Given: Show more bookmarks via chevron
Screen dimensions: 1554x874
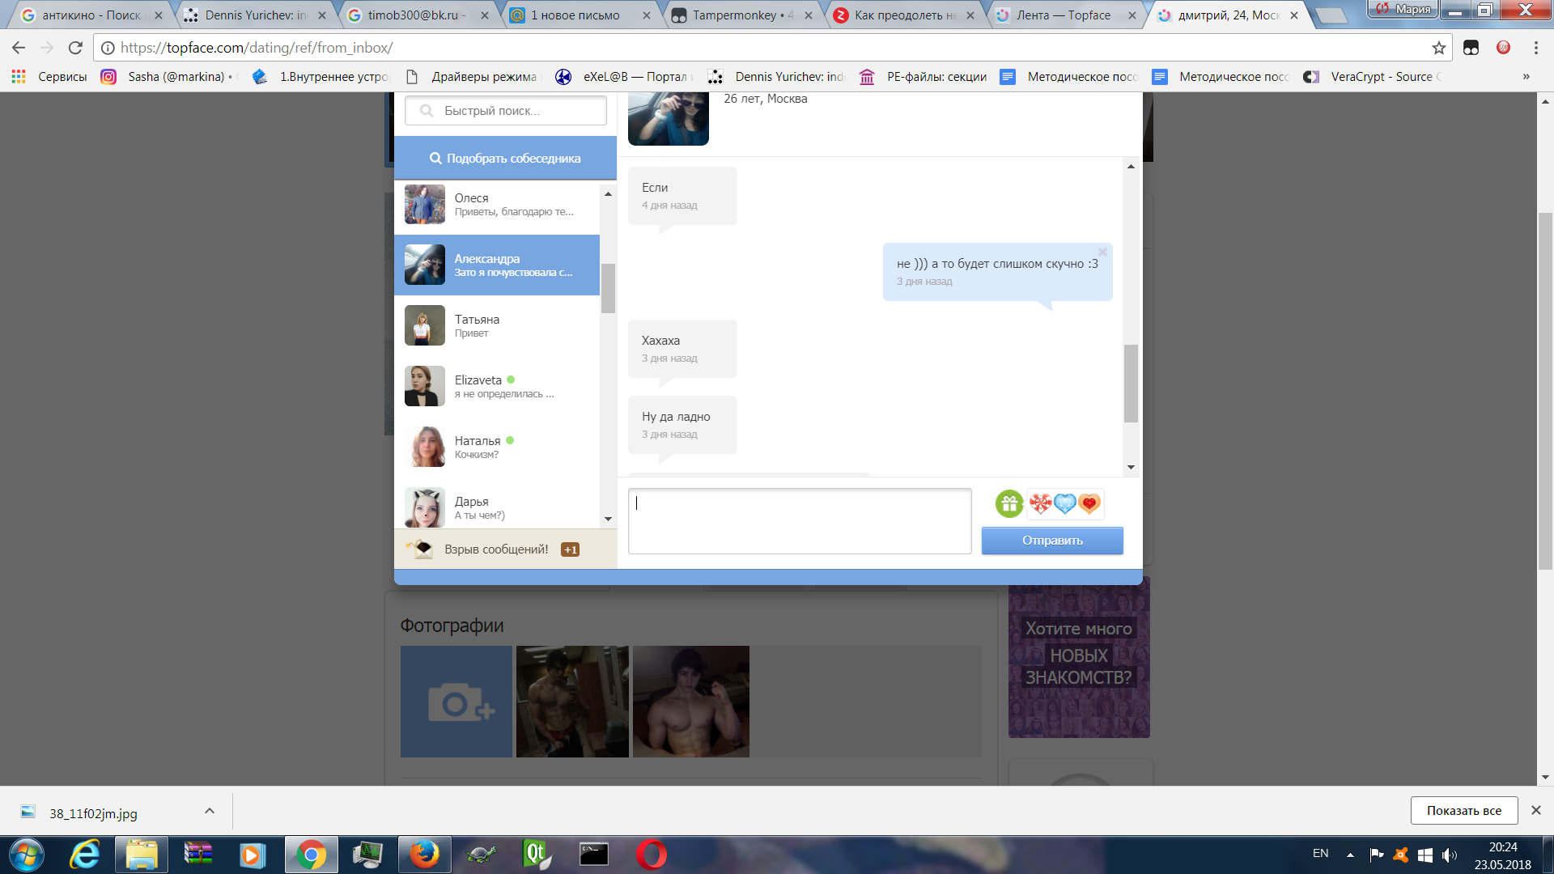Looking at the screenshot, I should (1526, 77).
